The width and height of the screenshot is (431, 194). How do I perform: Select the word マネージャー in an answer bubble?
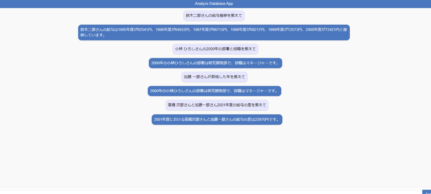[258, 63]
